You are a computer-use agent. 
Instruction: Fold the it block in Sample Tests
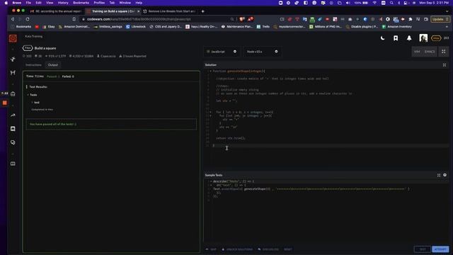tap(211, 185)
